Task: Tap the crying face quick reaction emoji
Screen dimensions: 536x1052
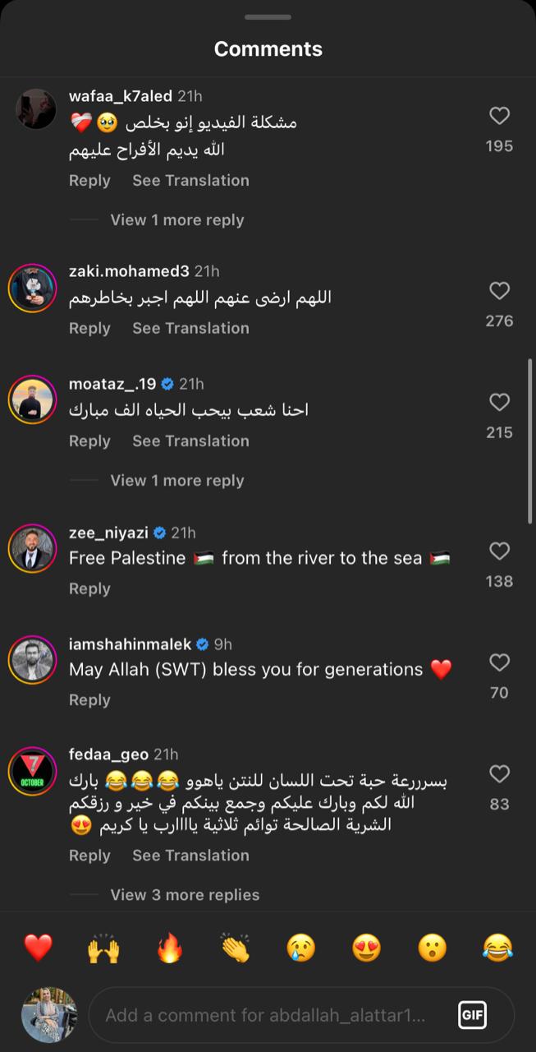Action: click(300, 948)
